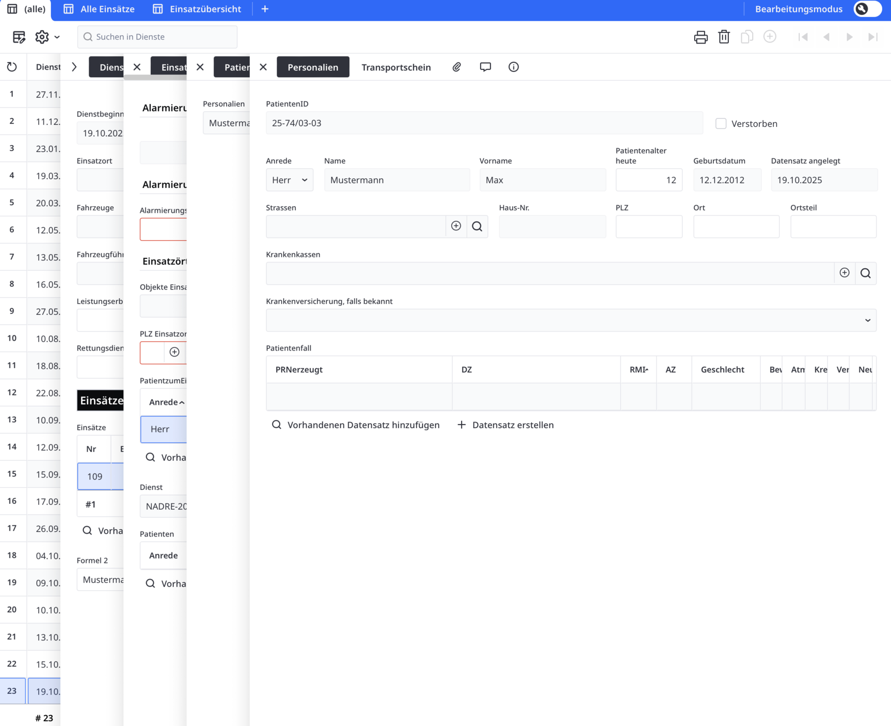Open the comments speech bubble icon
Screen dimensions: 891x726
485,67
